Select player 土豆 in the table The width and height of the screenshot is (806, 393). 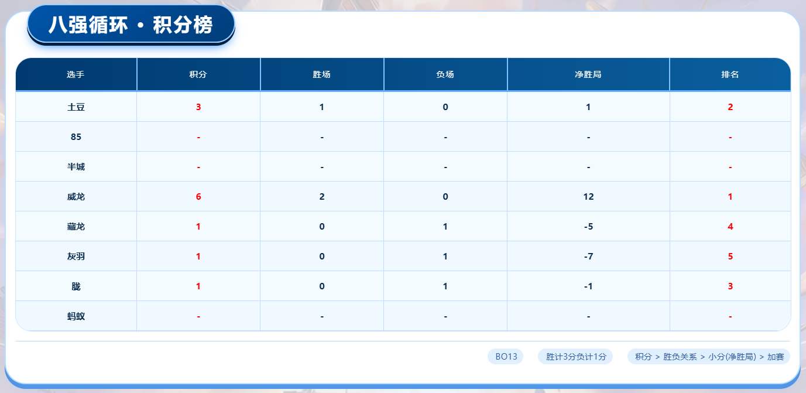pyautogui.click(x=76, y=107)
